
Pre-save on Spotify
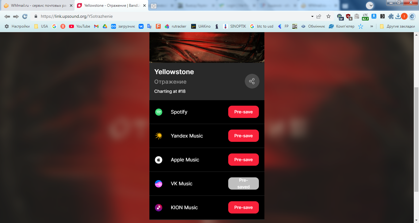pos(244,112)
